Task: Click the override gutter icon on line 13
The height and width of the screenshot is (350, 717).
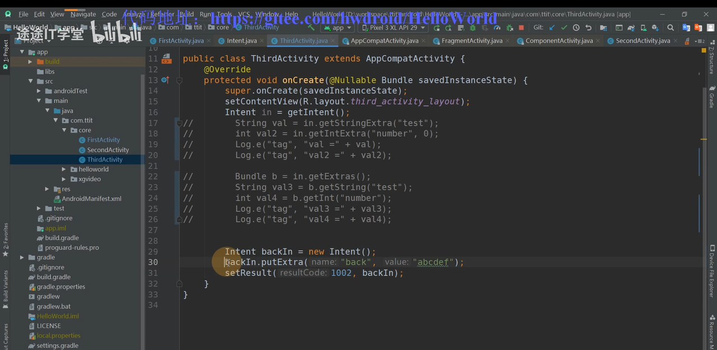Action: click(x=165, y=80)
